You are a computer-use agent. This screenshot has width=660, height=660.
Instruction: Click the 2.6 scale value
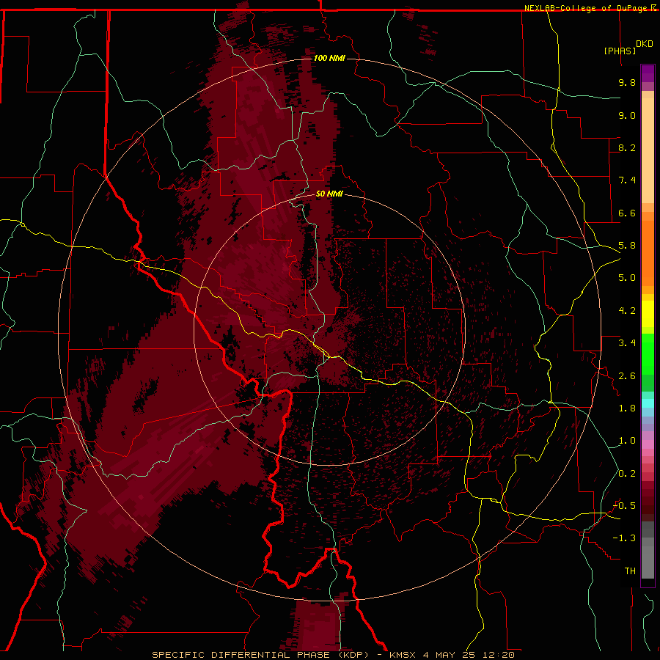[627, 376]
